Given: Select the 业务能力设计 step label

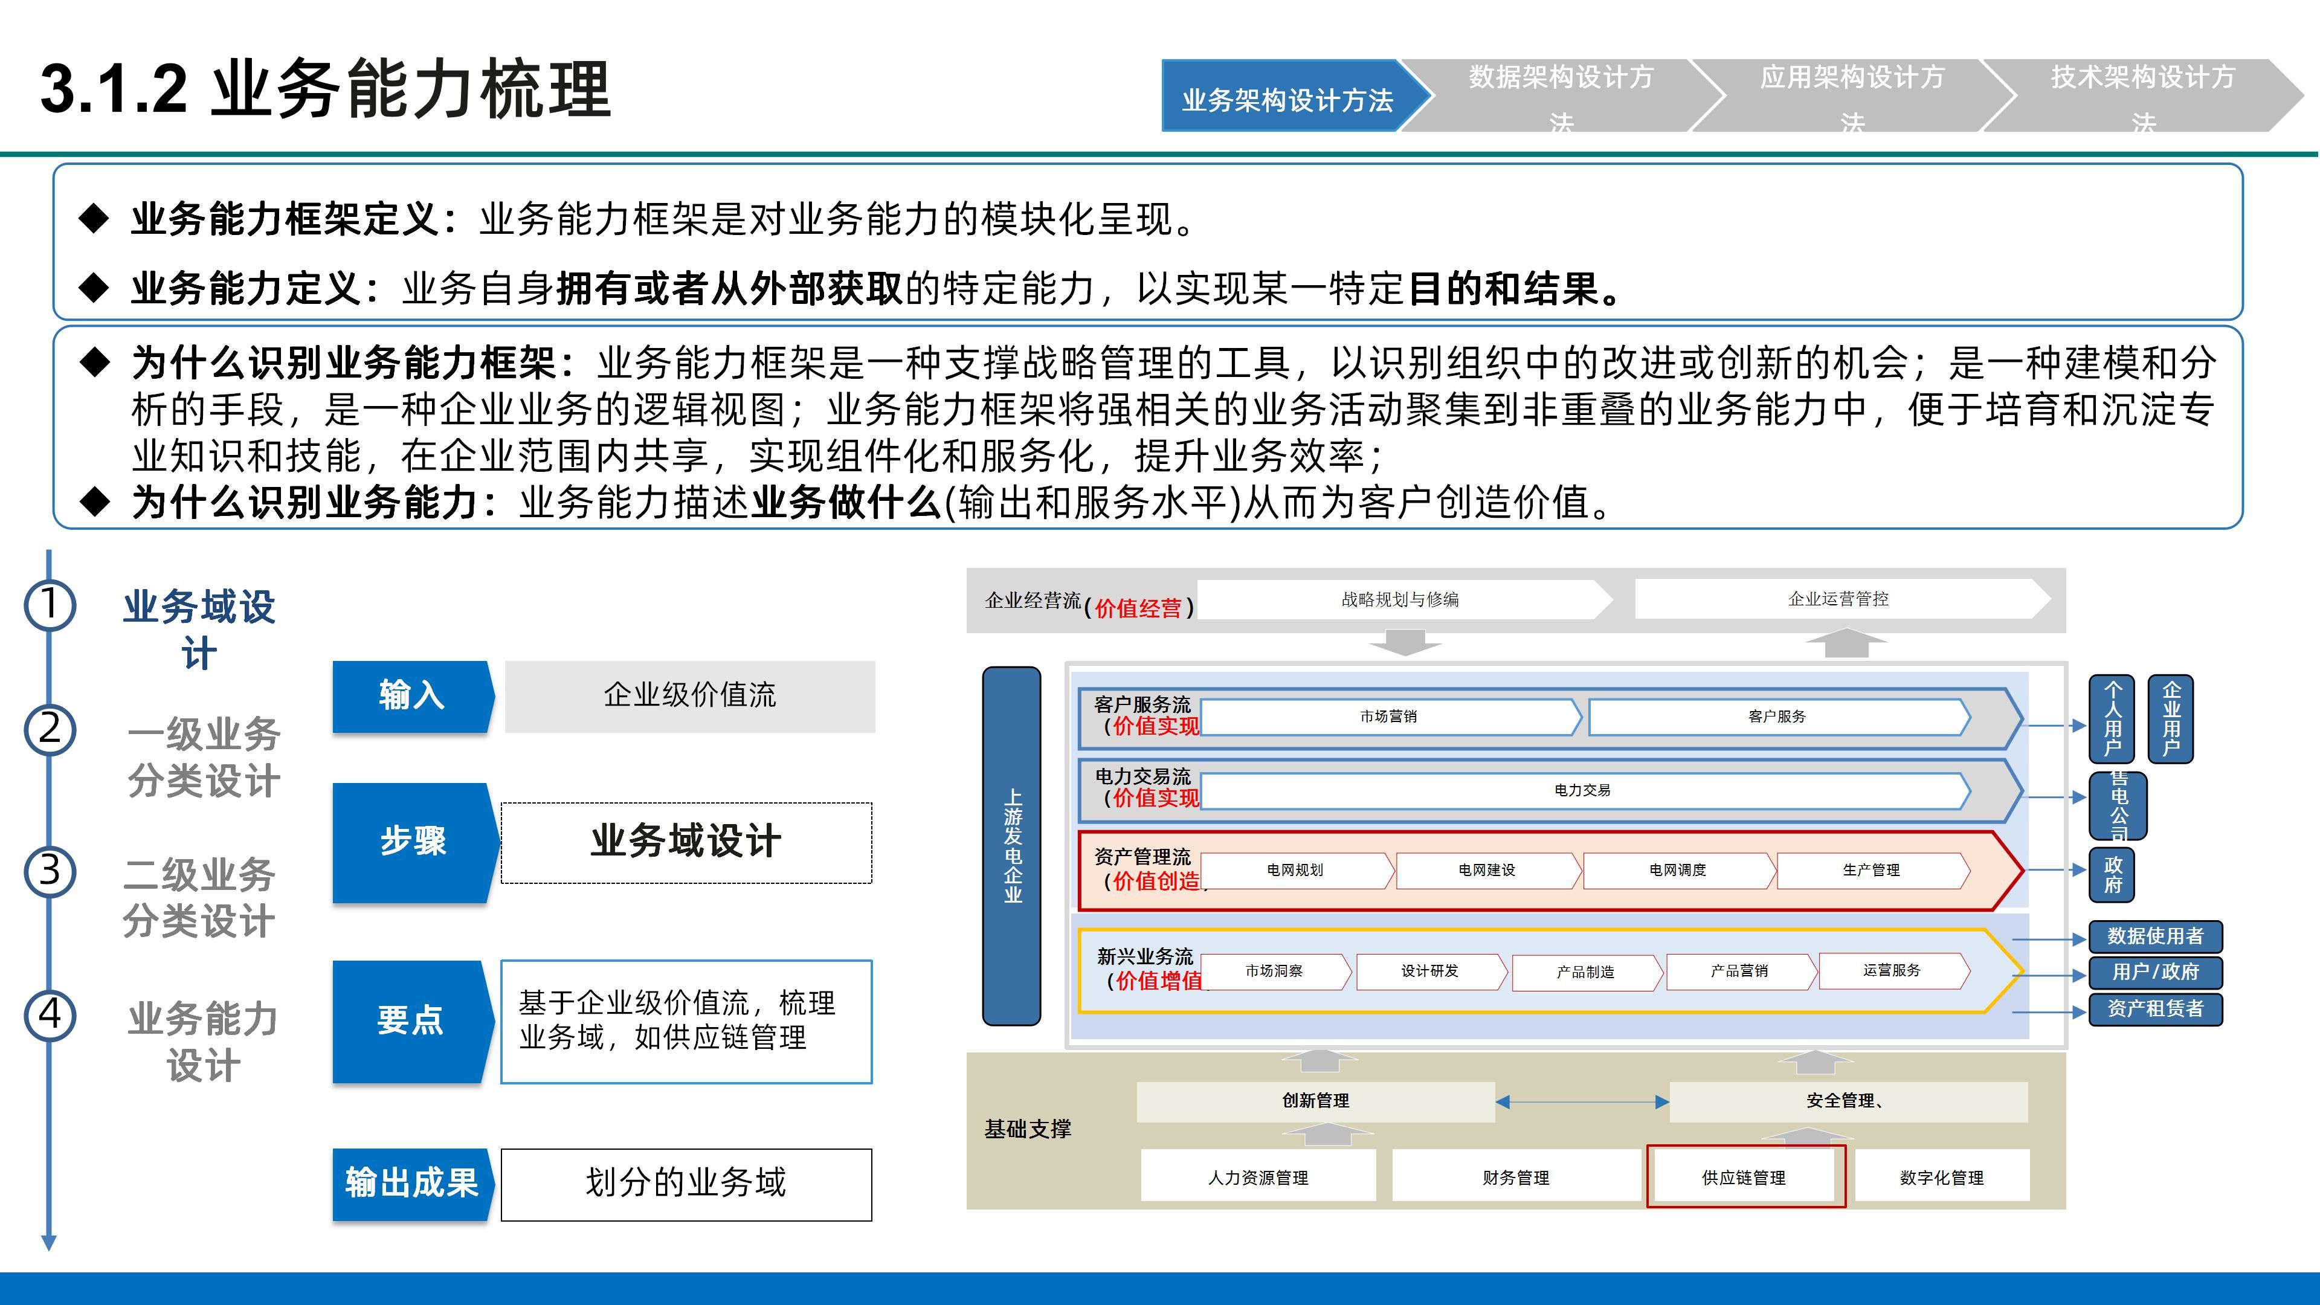Looking at the screenshot, I should point(202,1041).
